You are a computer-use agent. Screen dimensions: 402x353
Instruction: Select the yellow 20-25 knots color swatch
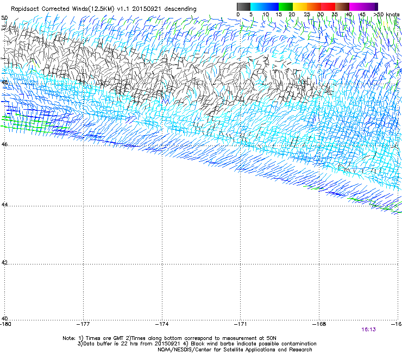pos(300,7)
